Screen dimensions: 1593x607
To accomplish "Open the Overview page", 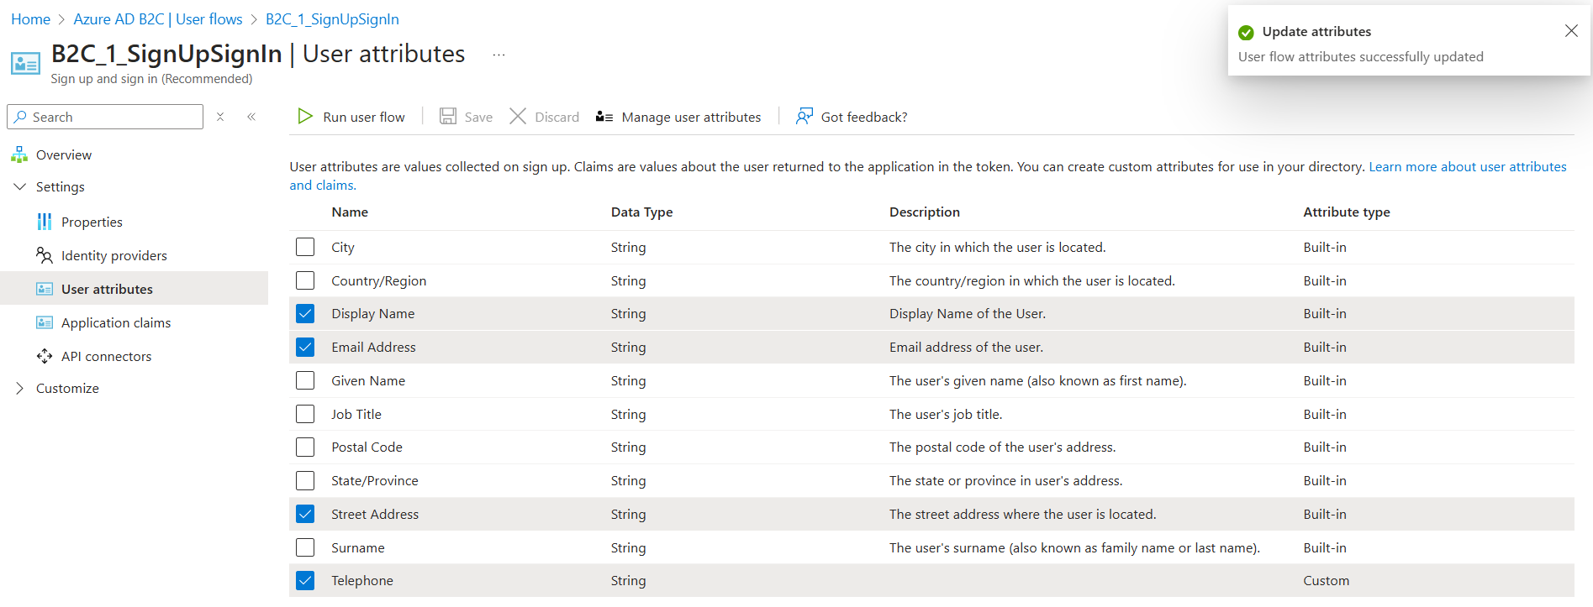I will pyautogui.click(x=63, y=154).
